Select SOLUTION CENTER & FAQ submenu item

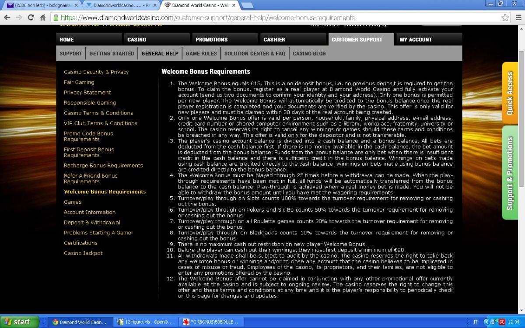pyautogui.click(x=255, y=53)
